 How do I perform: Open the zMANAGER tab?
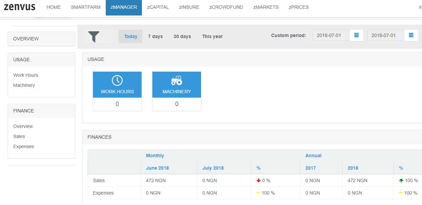[124, 7]
